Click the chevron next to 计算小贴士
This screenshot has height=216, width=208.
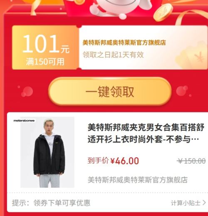[x=204, y=203]
